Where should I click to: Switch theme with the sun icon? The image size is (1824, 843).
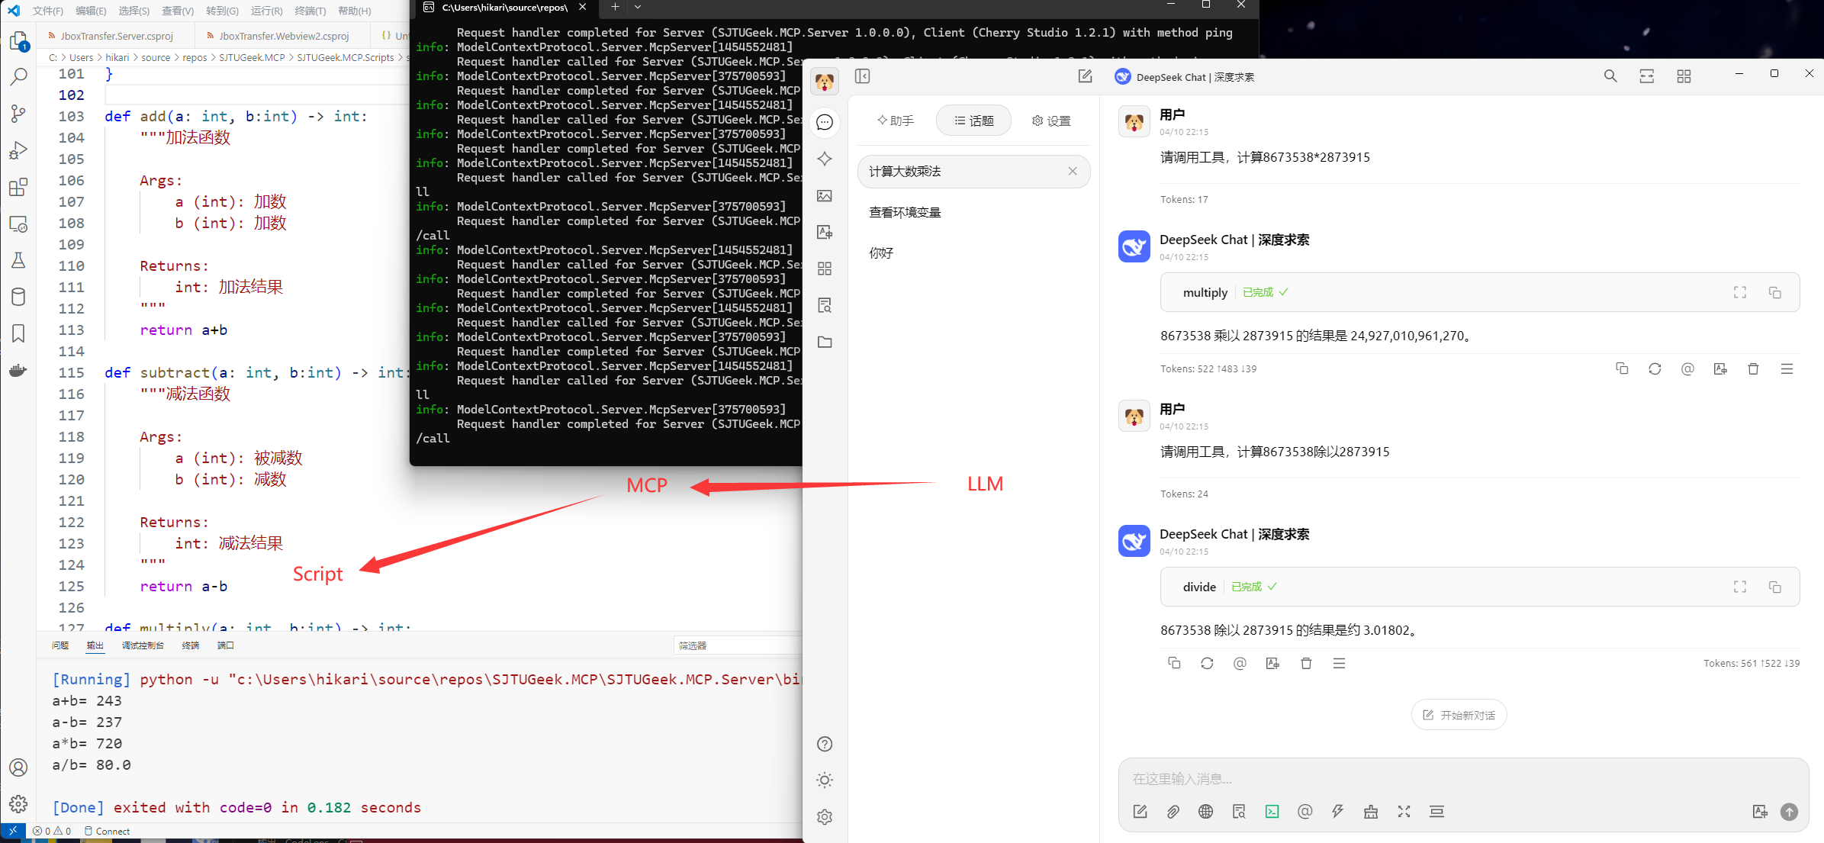point(825,780)
